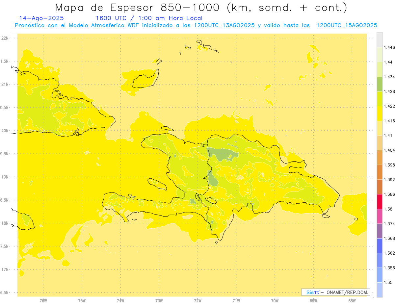Select the purple 1.368–1.374 legend swatch
Image resolution: width=395 pixels, height=305 pixels.
click(380, 231)
